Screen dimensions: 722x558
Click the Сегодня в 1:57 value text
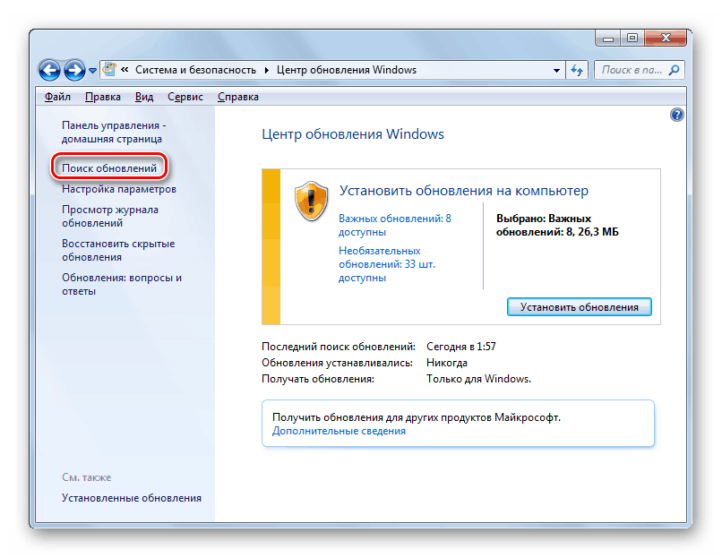click(461, 347)
